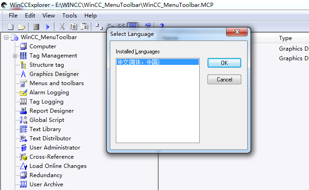Open the File menu
This screenshot has height=190, width=309.
coord(13,16)
